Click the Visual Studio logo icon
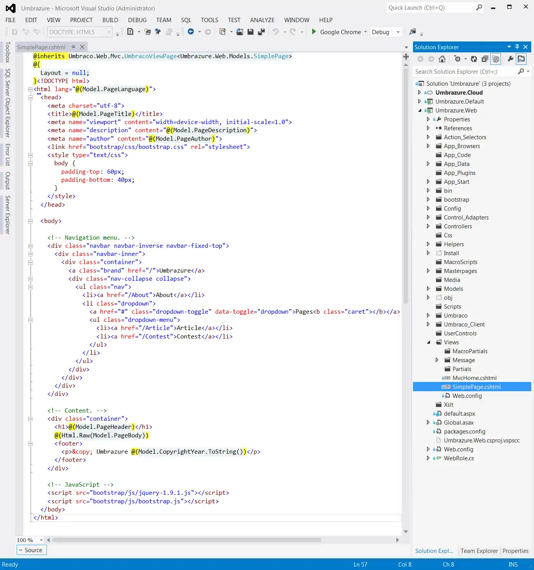The width and height of the screenshot is (534, 570). tap(10, 8)
